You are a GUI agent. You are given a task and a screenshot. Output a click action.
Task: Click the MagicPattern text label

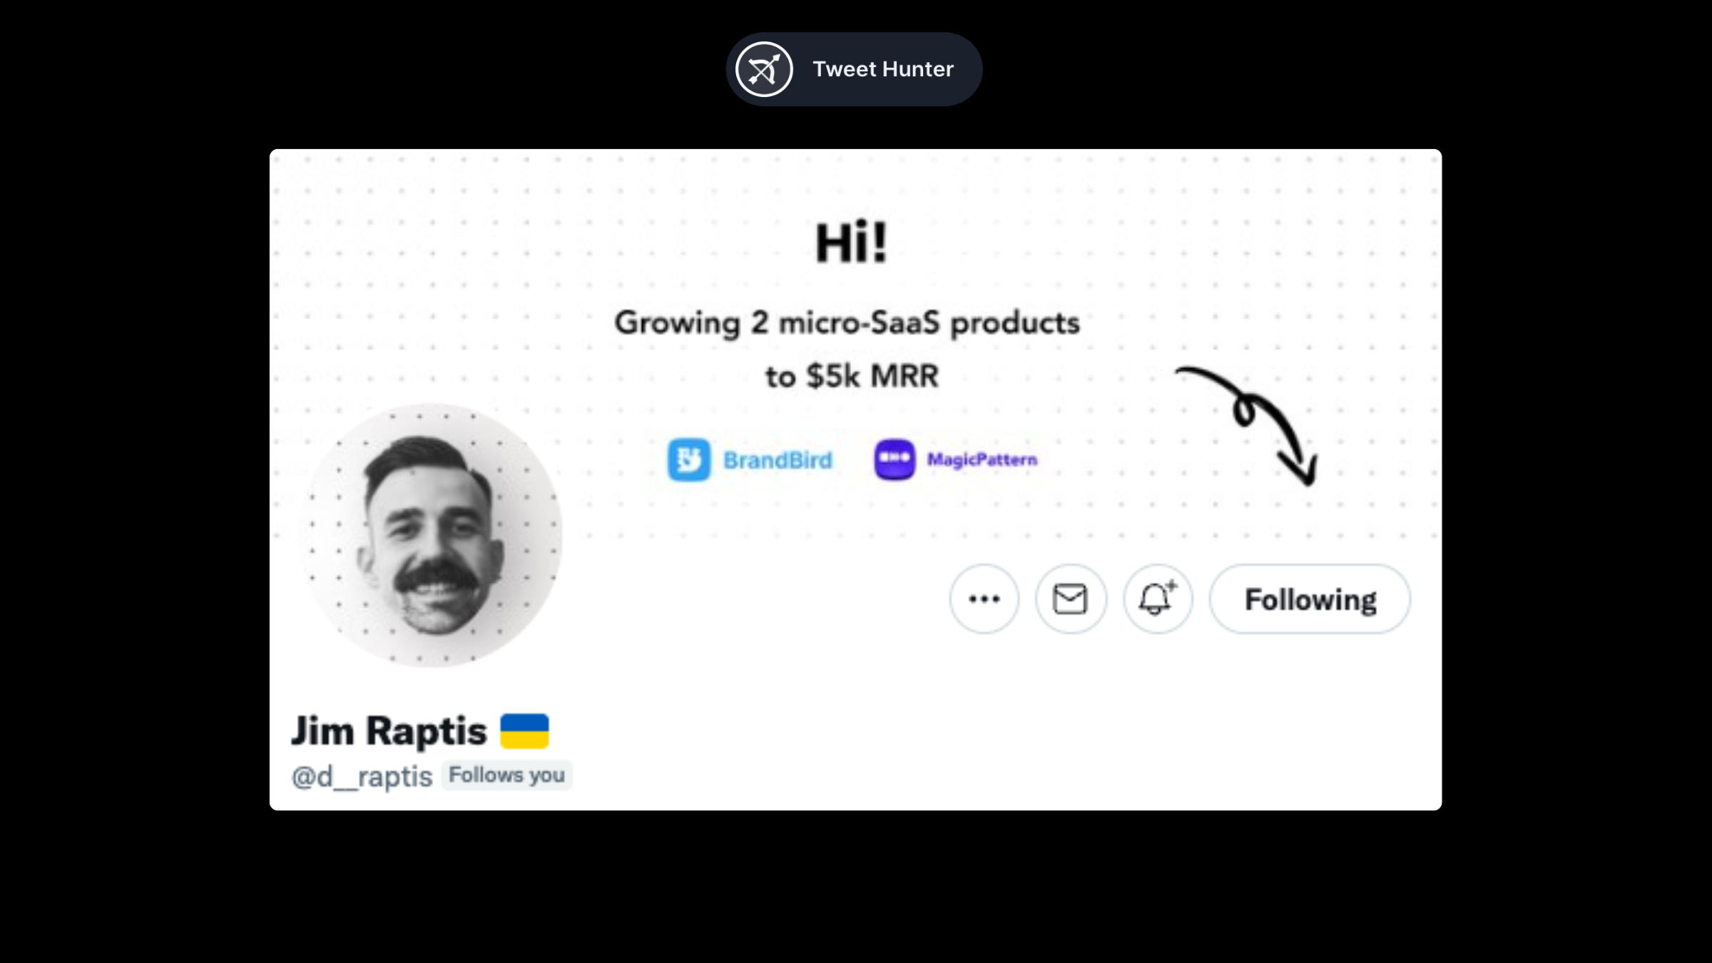(982, 459)
